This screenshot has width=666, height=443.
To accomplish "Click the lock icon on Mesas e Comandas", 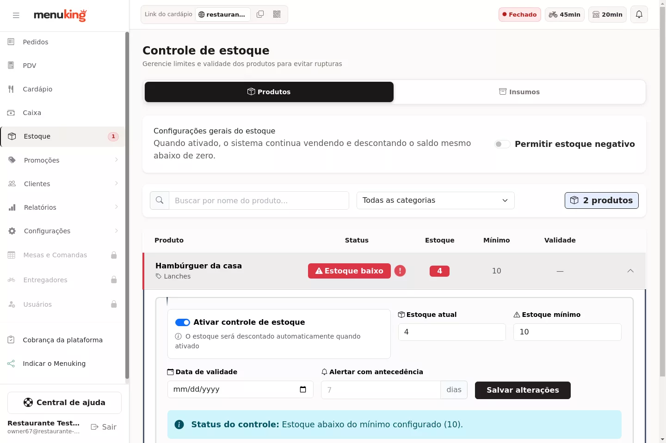I will point(114,255).
